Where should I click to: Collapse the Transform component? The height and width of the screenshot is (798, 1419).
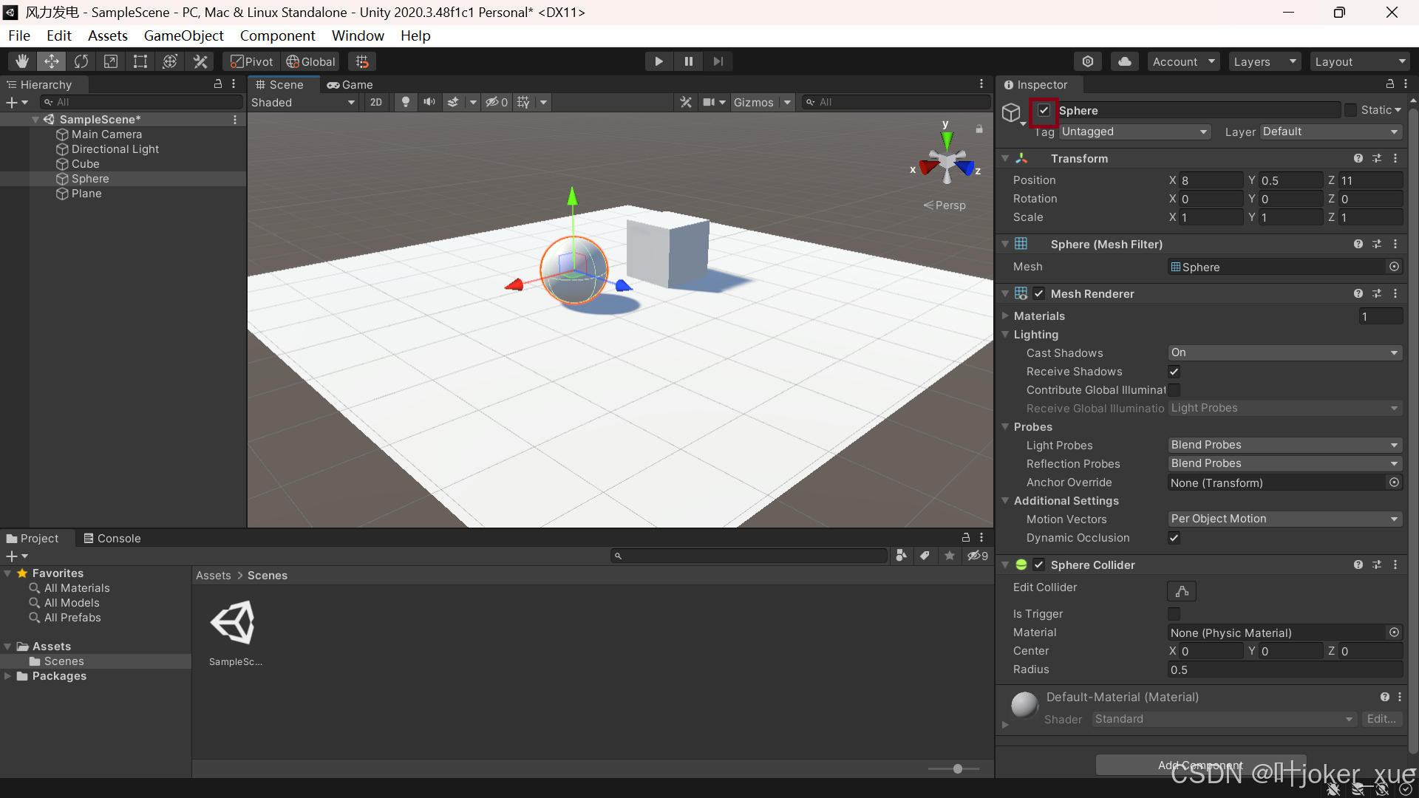[x=1005, y=158]
